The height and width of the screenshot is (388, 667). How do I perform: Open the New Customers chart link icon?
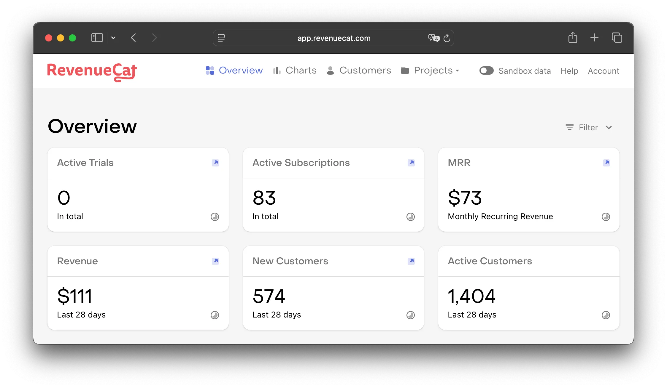[411, 261]
